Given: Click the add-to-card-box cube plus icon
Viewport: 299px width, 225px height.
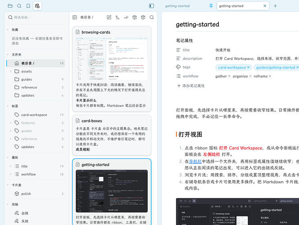Looking at the screenshot, I should click(135, 18).
